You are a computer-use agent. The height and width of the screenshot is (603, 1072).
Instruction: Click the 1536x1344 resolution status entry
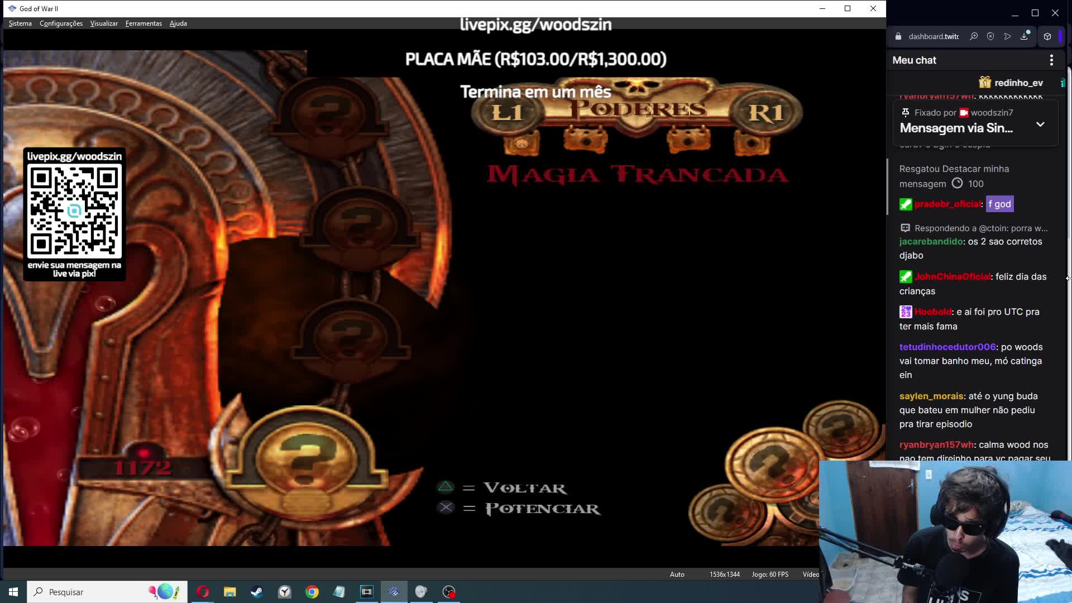(x=725, y=574)
